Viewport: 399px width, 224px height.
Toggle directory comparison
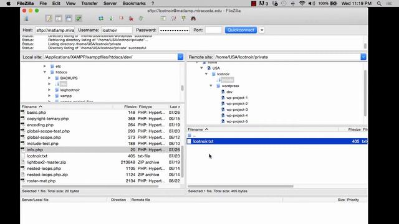click(173, 19)
